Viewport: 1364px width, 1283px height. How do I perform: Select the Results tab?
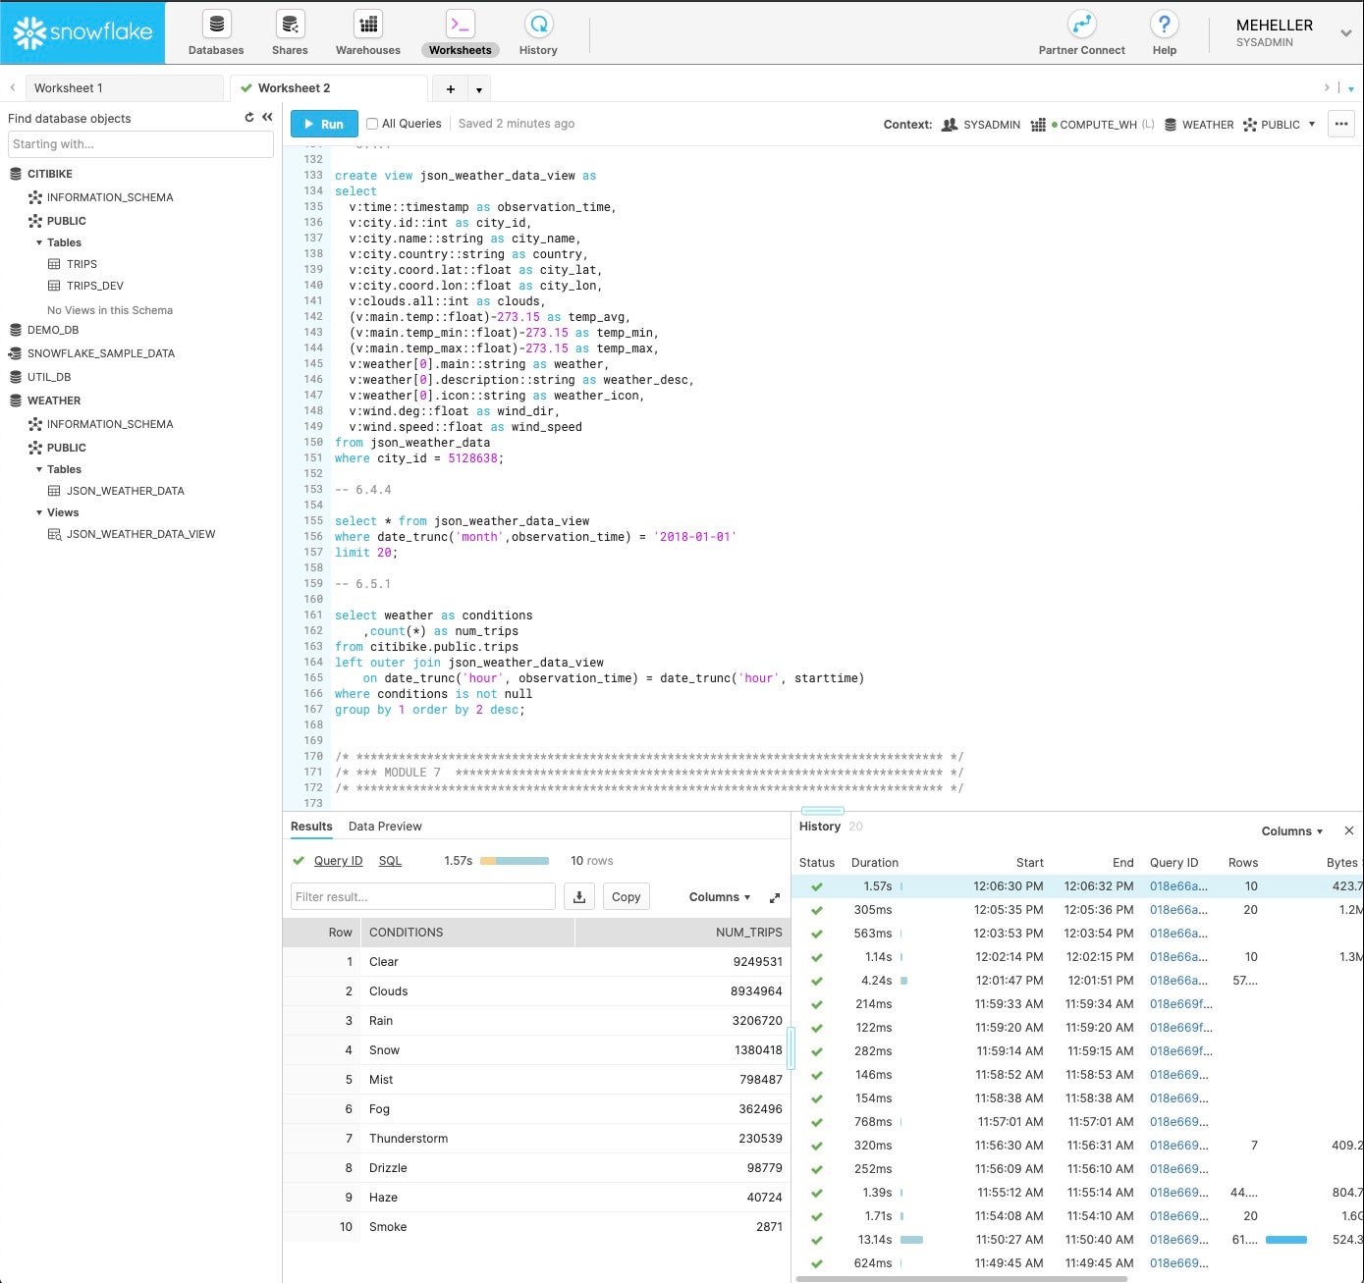[x=311, y=827]
